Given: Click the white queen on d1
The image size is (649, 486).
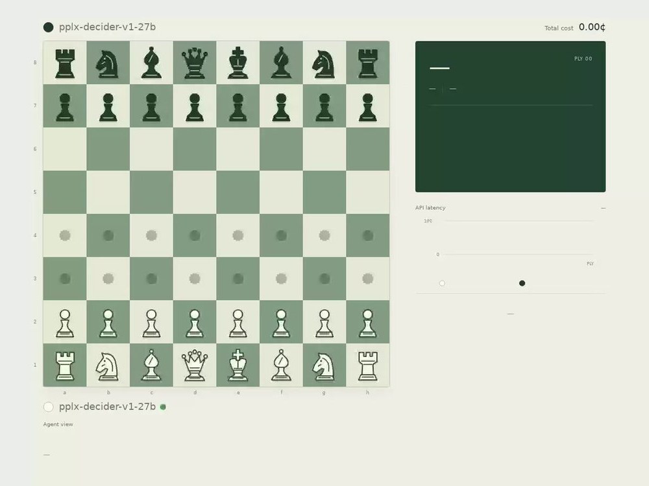Looking at the screenshot, I should pyautogui.click(x=195, y=365).
